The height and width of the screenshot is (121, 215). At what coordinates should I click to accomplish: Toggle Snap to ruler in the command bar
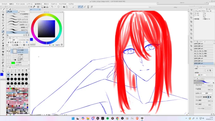coord(79,7)
